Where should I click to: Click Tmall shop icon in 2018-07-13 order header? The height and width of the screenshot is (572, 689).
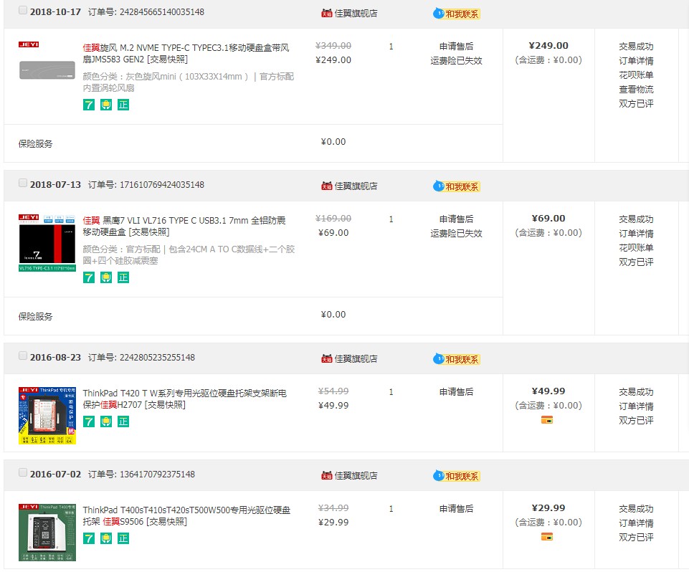pyautogui.click(x=326, y=186)
